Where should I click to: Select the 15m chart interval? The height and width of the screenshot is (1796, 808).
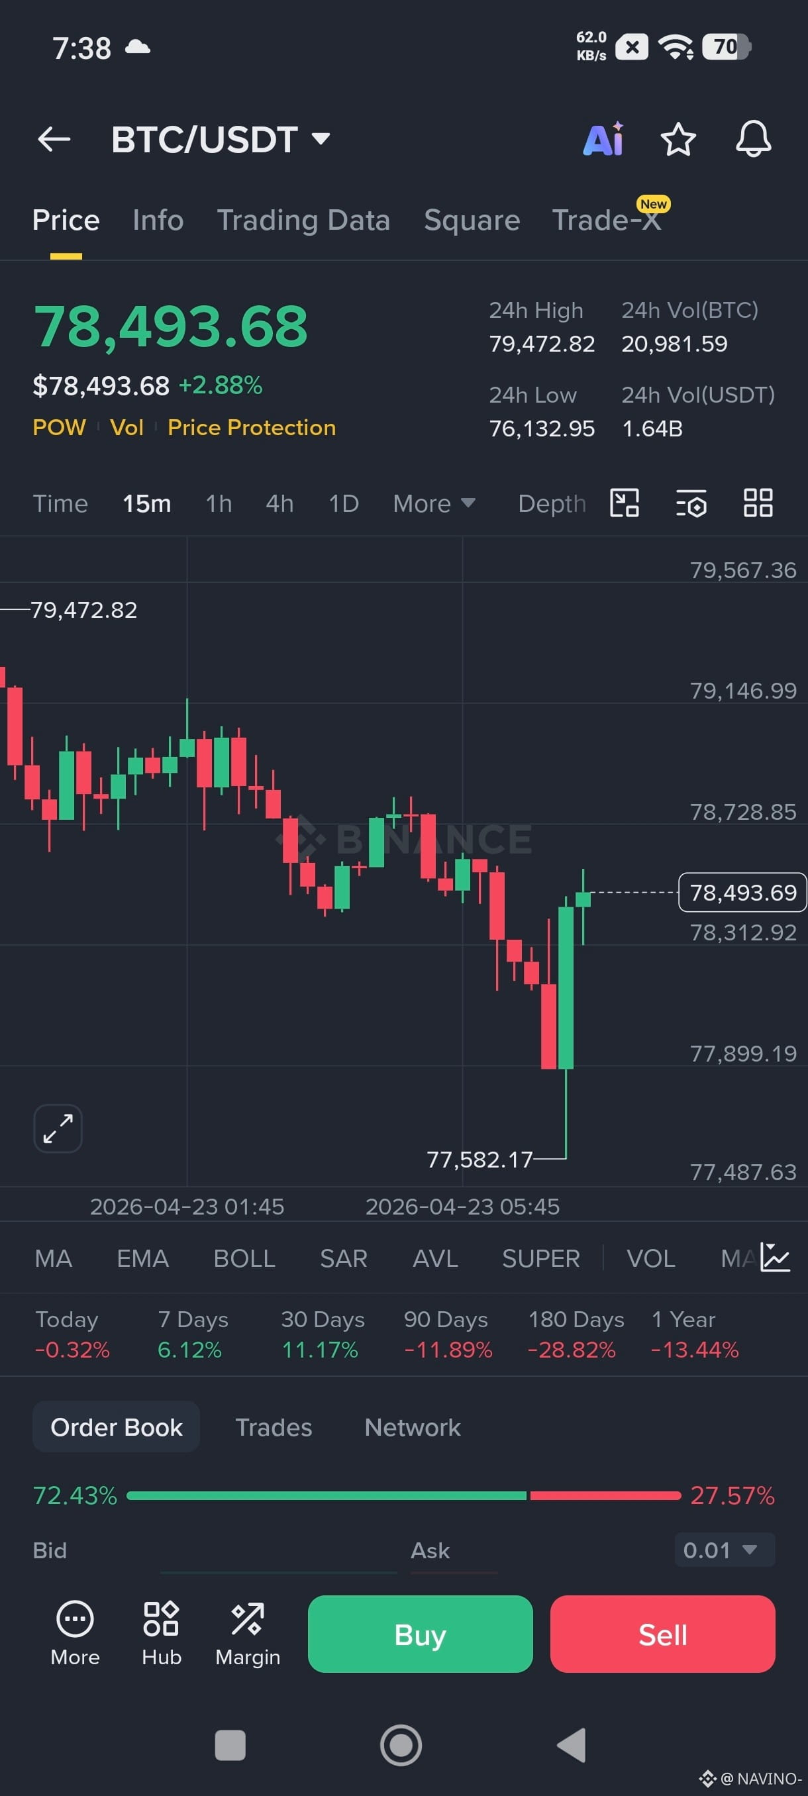[147, 503]
